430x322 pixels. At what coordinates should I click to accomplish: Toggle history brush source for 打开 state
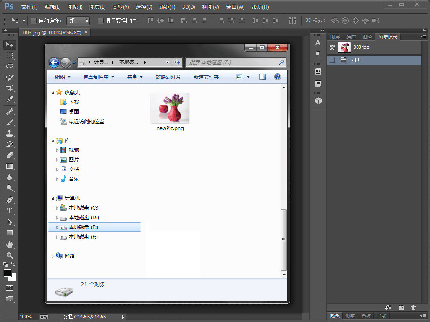tap(332, 60)
